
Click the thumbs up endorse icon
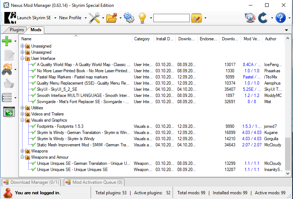[8, 83]
